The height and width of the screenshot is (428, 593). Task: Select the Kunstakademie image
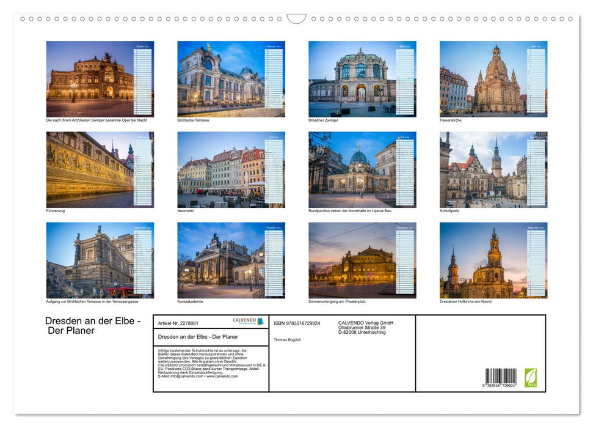(x=220, y=260)
